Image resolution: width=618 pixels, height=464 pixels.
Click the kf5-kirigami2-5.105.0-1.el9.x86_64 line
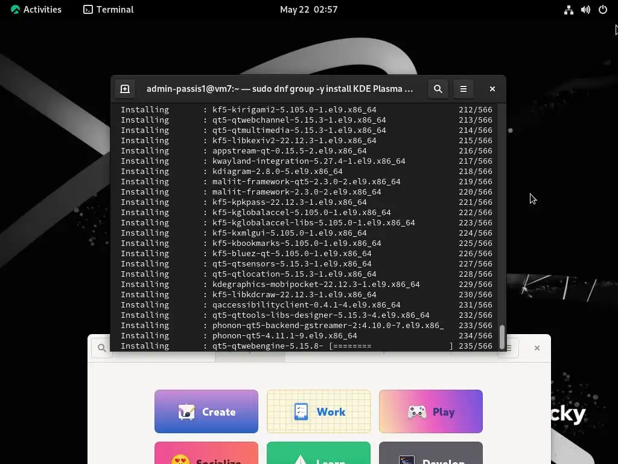click(306, 110)
